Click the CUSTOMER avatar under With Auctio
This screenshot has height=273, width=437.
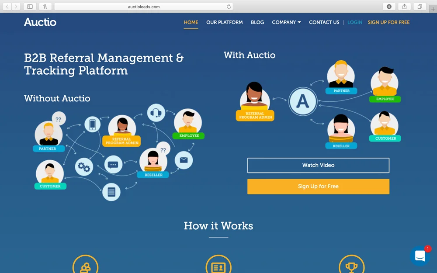tap(384, 124)
